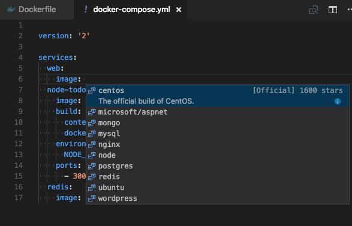Select ubuntu in the suggestion list
The image size is (352, 226).
click(x=218, y=188)
